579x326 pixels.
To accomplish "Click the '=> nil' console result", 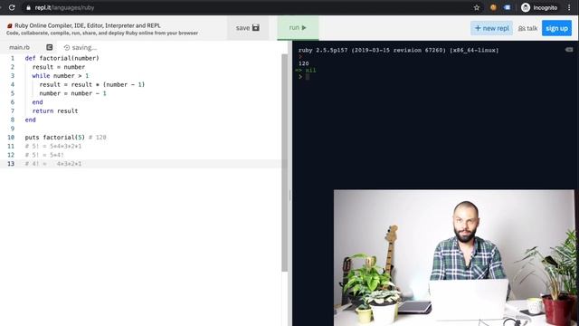I will tap(306, 71).
